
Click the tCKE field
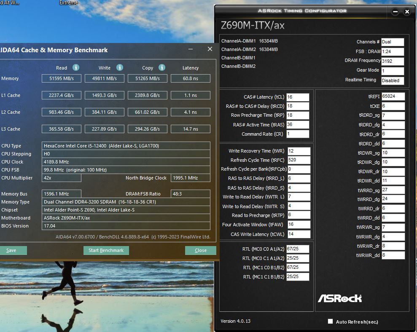(393, 106)
